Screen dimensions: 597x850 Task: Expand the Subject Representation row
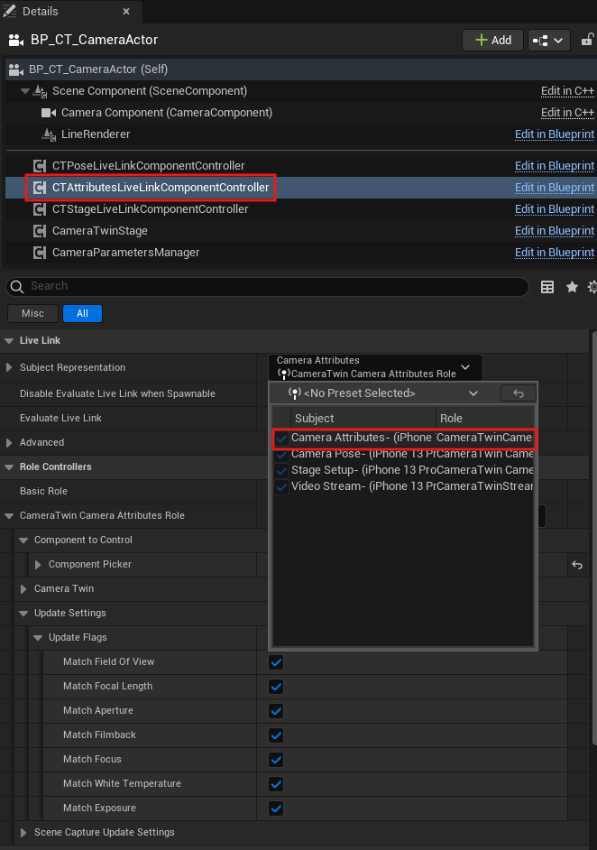click(10, 368)
